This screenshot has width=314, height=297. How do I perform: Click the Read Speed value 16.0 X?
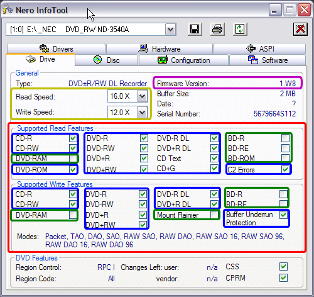[120, 96]
